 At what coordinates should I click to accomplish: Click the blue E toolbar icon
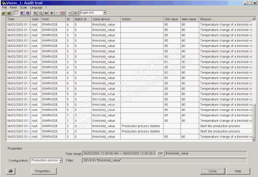(x=22, y=13)
